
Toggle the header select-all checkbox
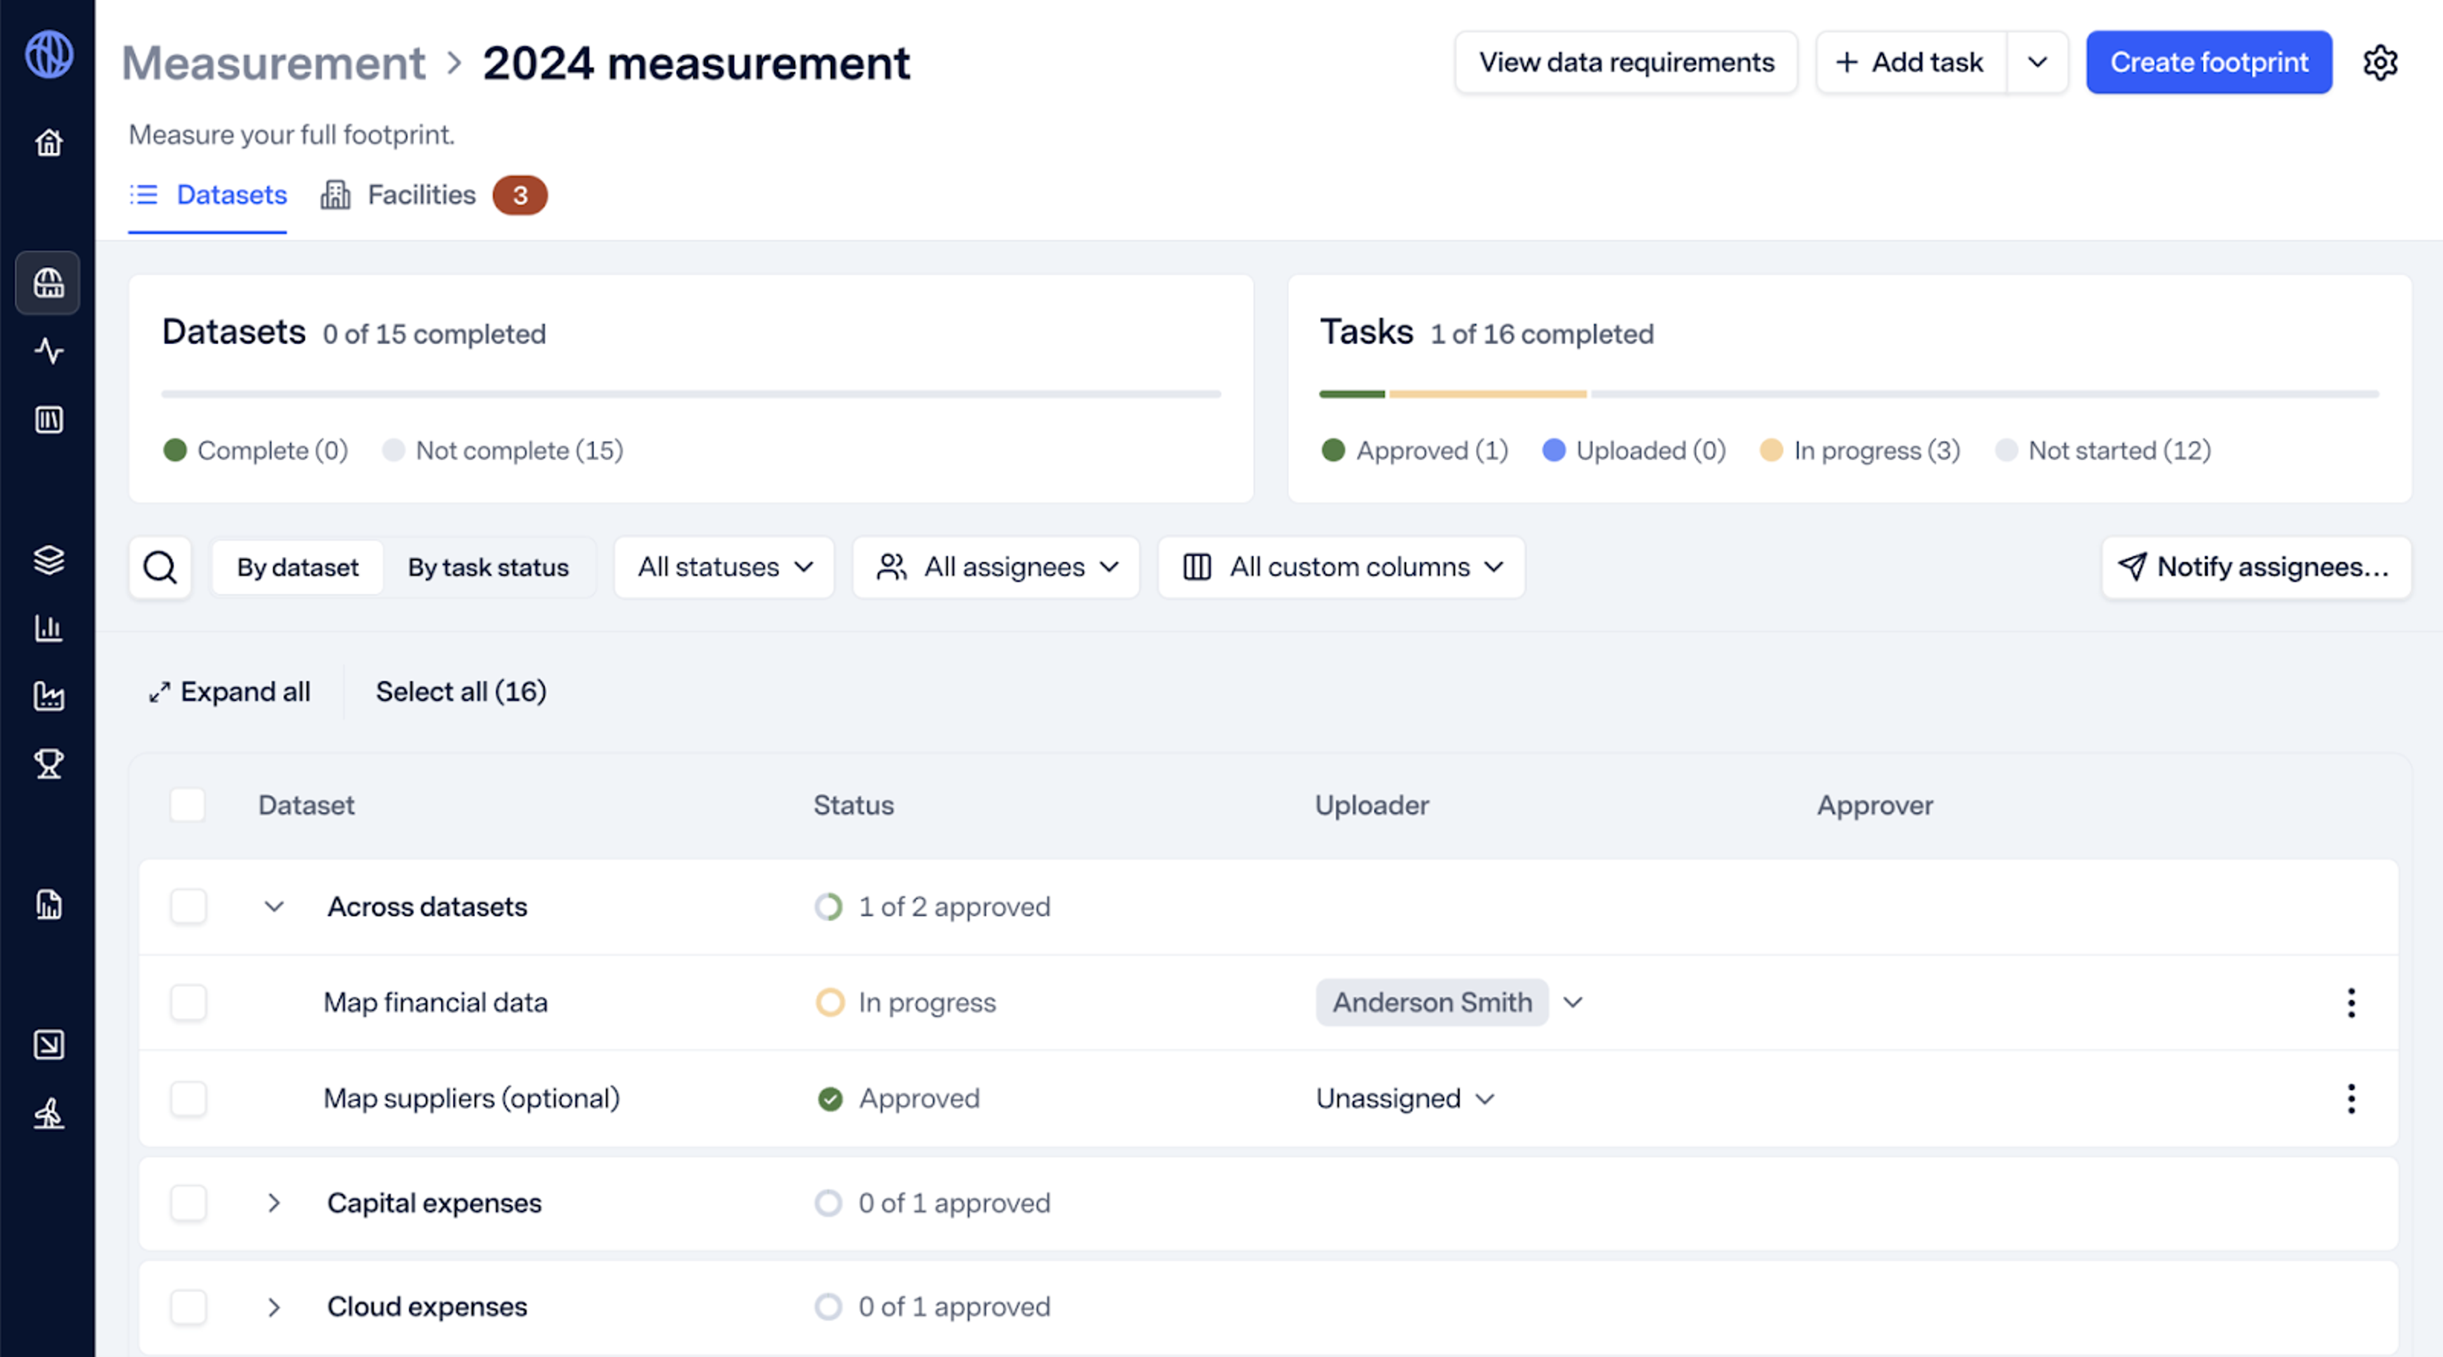188,804
